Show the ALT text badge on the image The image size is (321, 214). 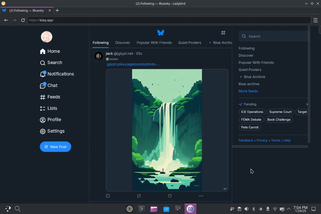click(x=225, y=189)
